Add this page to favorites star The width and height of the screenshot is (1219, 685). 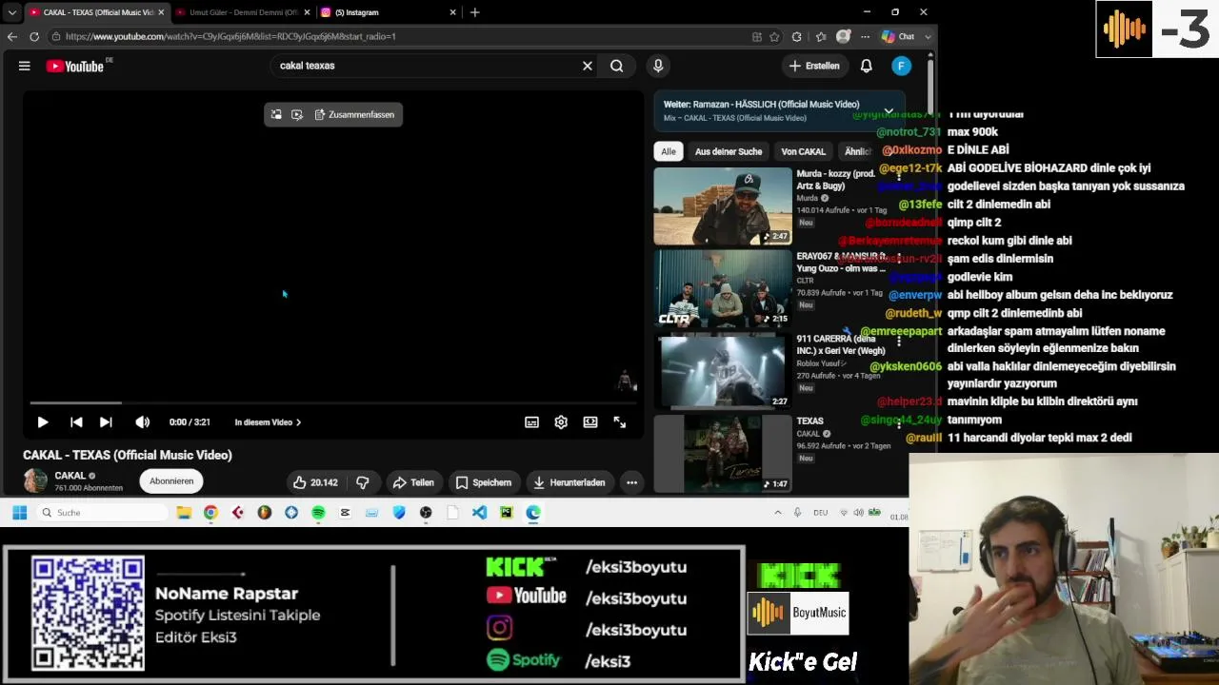click(774, 36)
